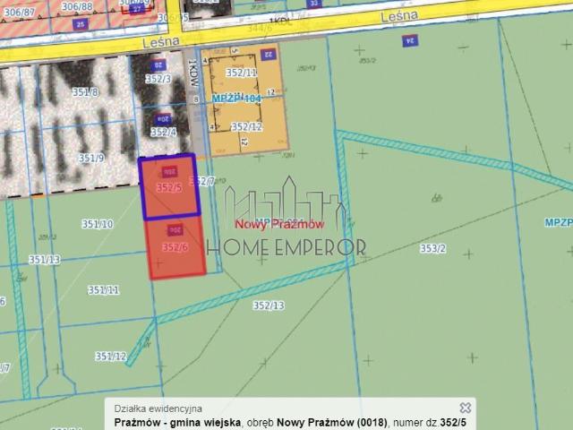Click address marker 20a above parcel 352/4
Image resolution: width=573 pixels, height=430 pixels.
[163, 119]
